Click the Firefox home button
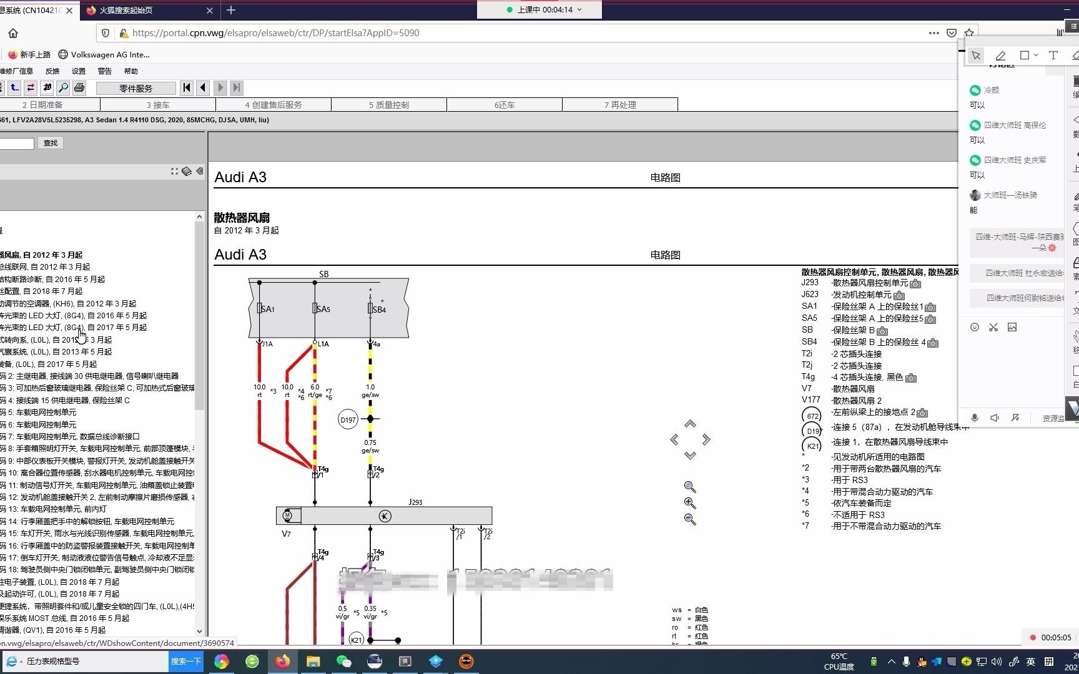Viewport: 1079px width, 674px height. pos(13,33)
